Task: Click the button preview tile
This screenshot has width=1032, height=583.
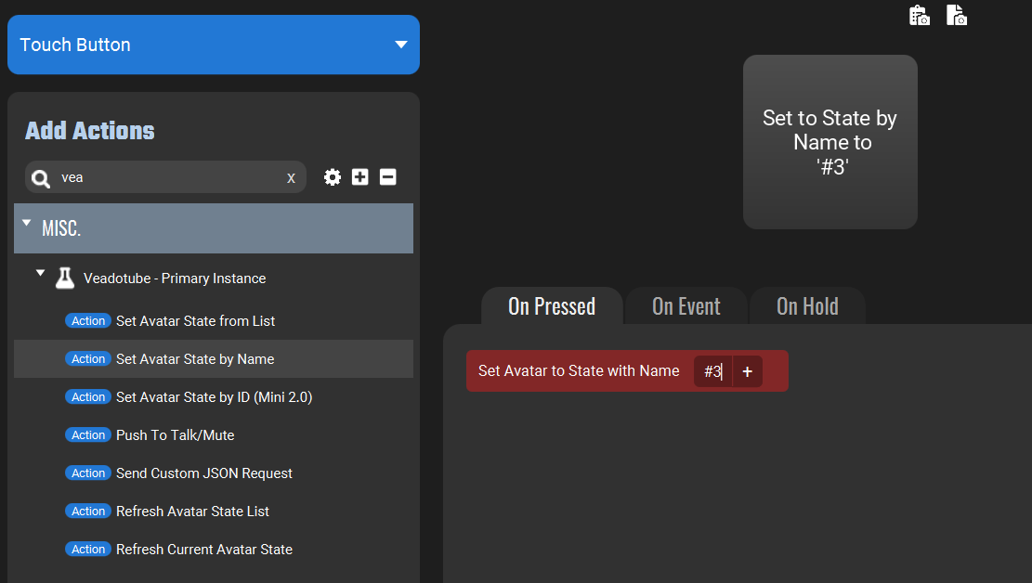Action: pos(830,142)
